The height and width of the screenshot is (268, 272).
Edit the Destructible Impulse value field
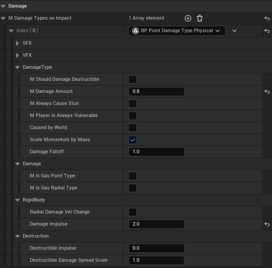(x=156, y=248)
